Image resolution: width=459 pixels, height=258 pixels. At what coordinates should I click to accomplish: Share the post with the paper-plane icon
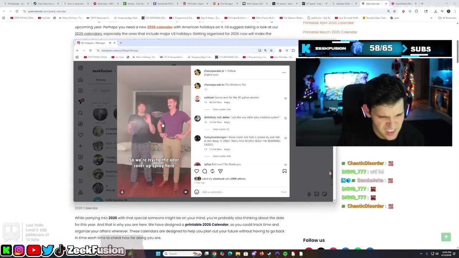click(220, 171)
